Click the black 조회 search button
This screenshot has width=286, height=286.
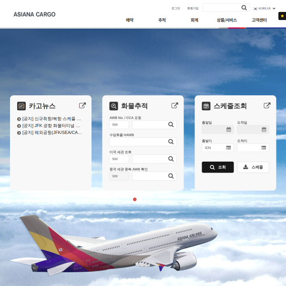(x=218, y=167)
